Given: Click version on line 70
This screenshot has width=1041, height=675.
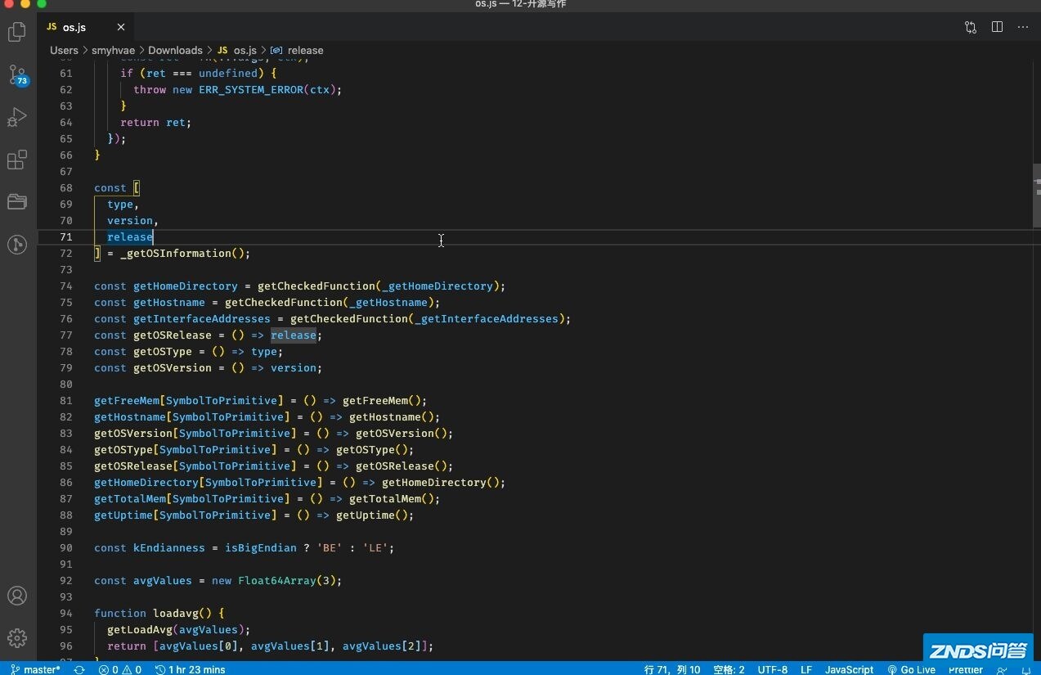Looking at the screenshot, I should (130, 220).
